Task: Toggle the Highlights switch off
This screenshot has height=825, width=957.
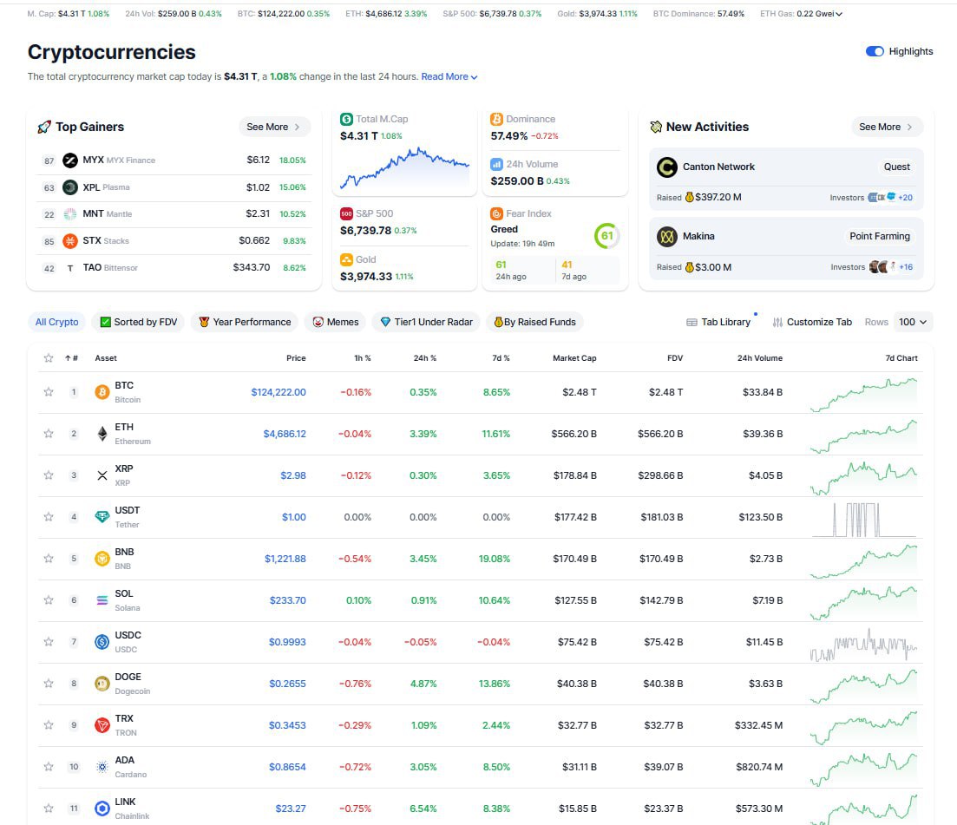Action: [875, 51]
